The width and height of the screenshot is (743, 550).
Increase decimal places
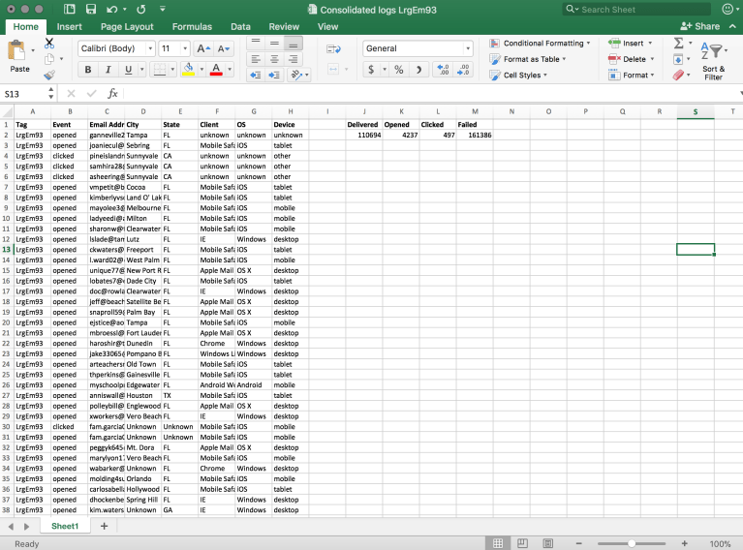tap(443, 70)
